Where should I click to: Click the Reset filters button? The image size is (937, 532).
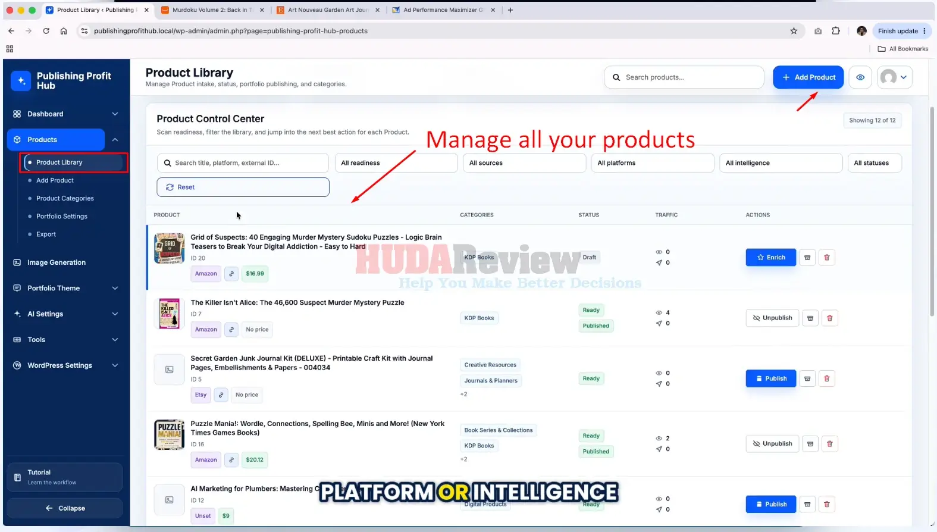coord(243,187)
